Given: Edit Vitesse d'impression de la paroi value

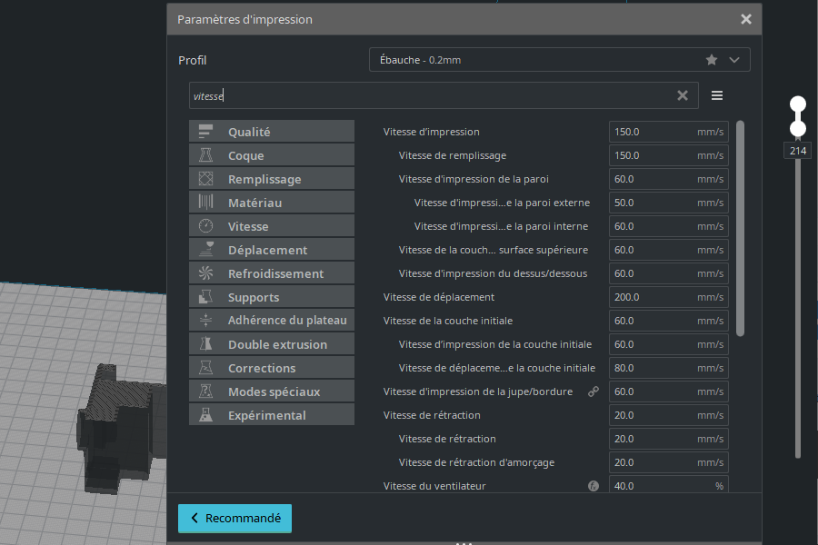Looking at the screenshot, I should pyautogui.click(x=668, y=179).
